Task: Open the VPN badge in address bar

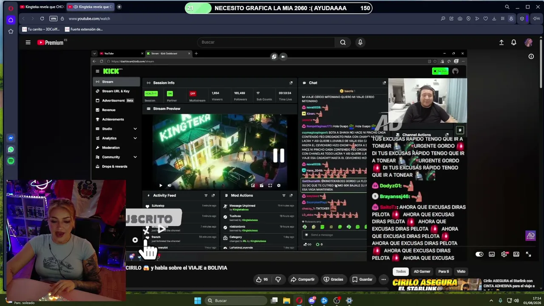Action: (x=53, y=19)
